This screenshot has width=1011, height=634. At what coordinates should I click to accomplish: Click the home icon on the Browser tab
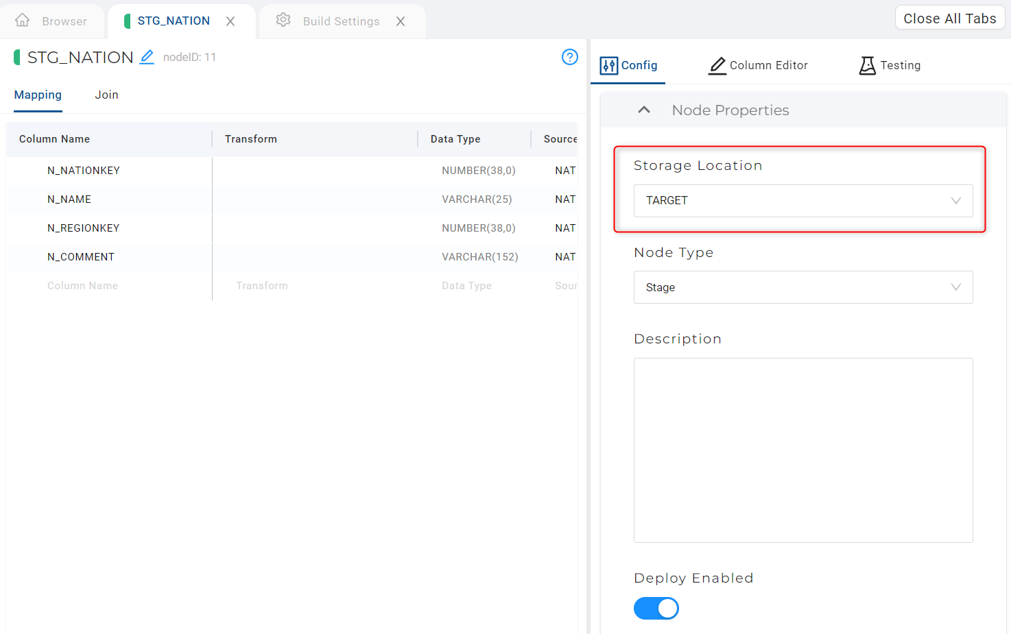click(23, 21)
